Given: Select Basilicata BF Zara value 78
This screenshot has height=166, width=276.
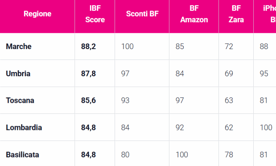Looking at the screenshot, I should click(229, 155).
